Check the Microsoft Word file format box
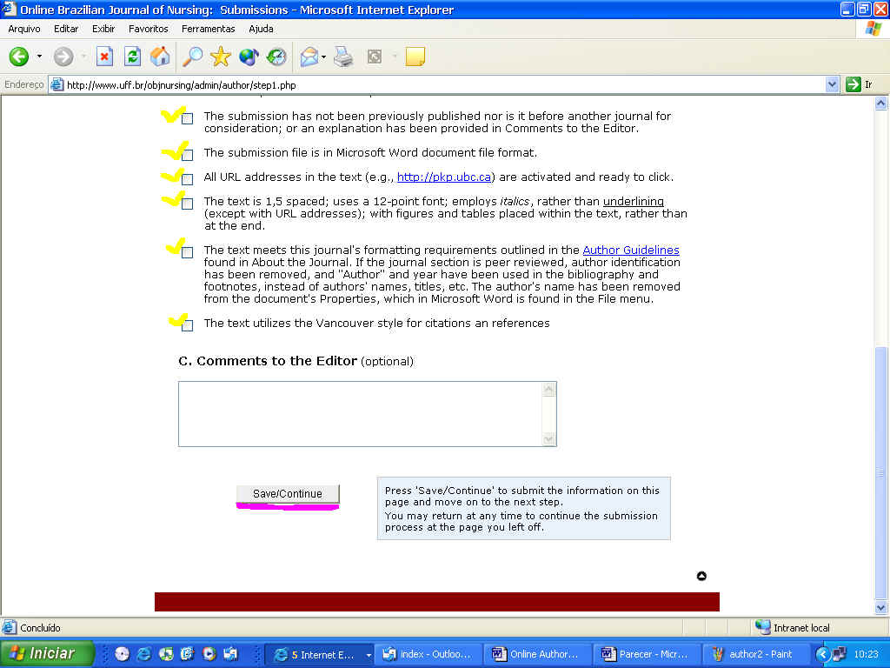This screenshot has width=890, height=668. pyautogui.click(x=188, y=155)
